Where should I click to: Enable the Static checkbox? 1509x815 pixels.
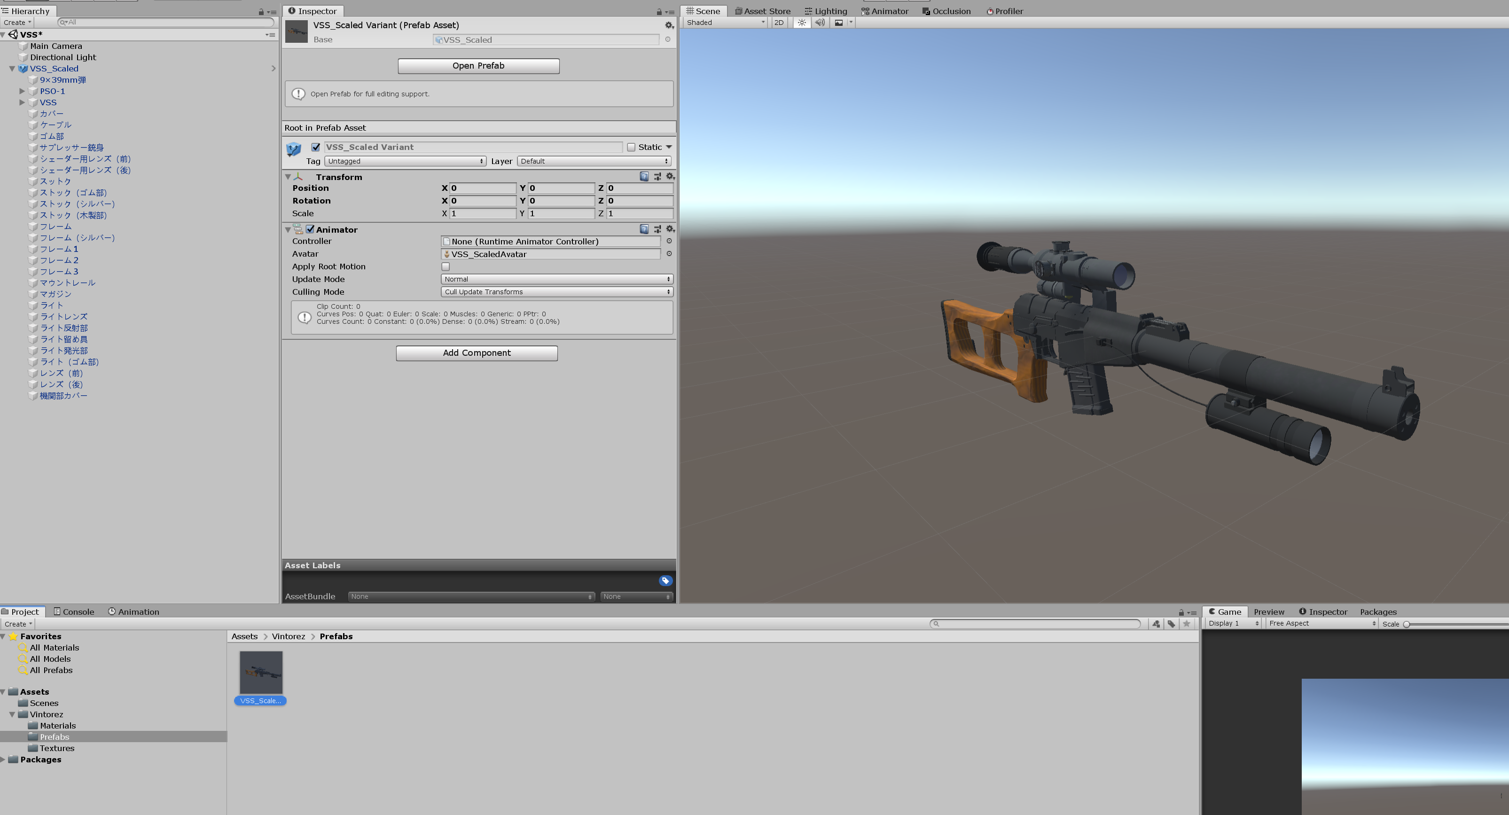(x=631, y=147)
